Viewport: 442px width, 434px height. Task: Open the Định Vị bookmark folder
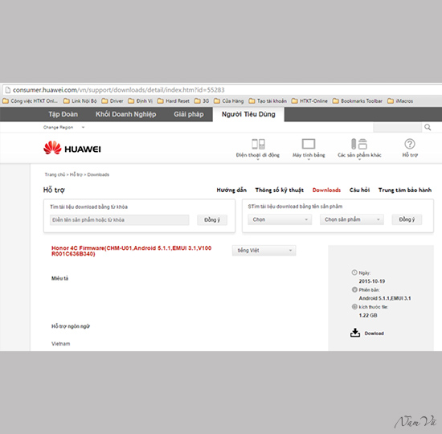pos(140,100)
